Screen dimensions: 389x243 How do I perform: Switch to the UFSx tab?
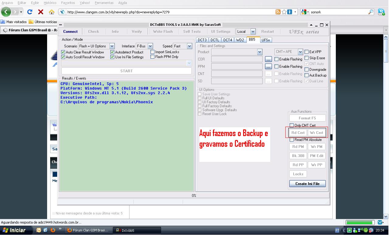[266, 40]
